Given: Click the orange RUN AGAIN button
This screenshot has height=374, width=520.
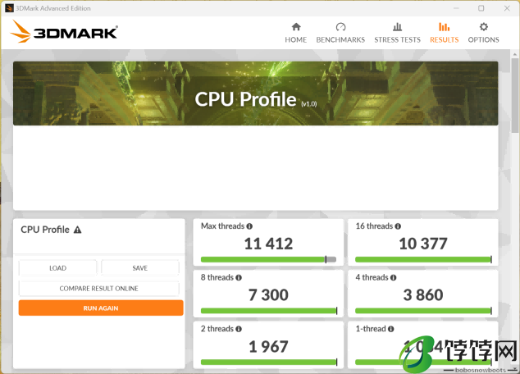Looking at the screenshot, I should pyautogui.click(x=101, y=308).
